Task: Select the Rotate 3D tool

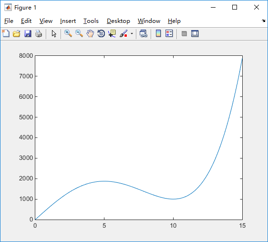Action: coord(101,33)
